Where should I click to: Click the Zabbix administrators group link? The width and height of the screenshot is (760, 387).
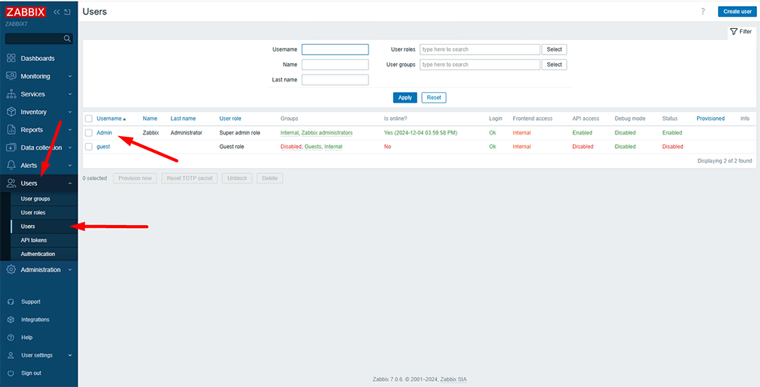tap(327, 132)
